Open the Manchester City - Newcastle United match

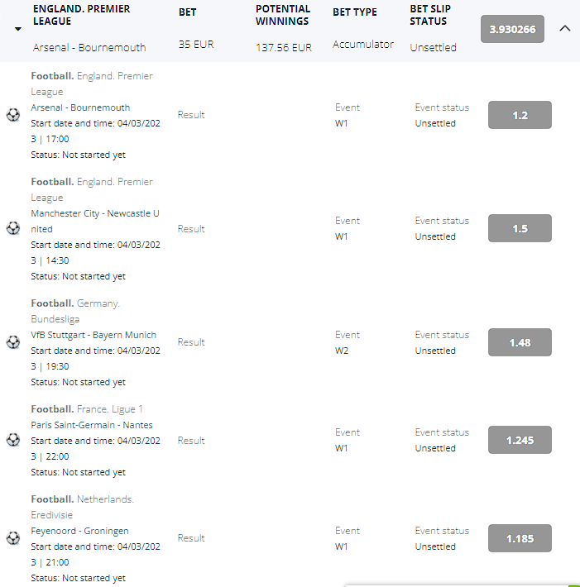point(95,221)
